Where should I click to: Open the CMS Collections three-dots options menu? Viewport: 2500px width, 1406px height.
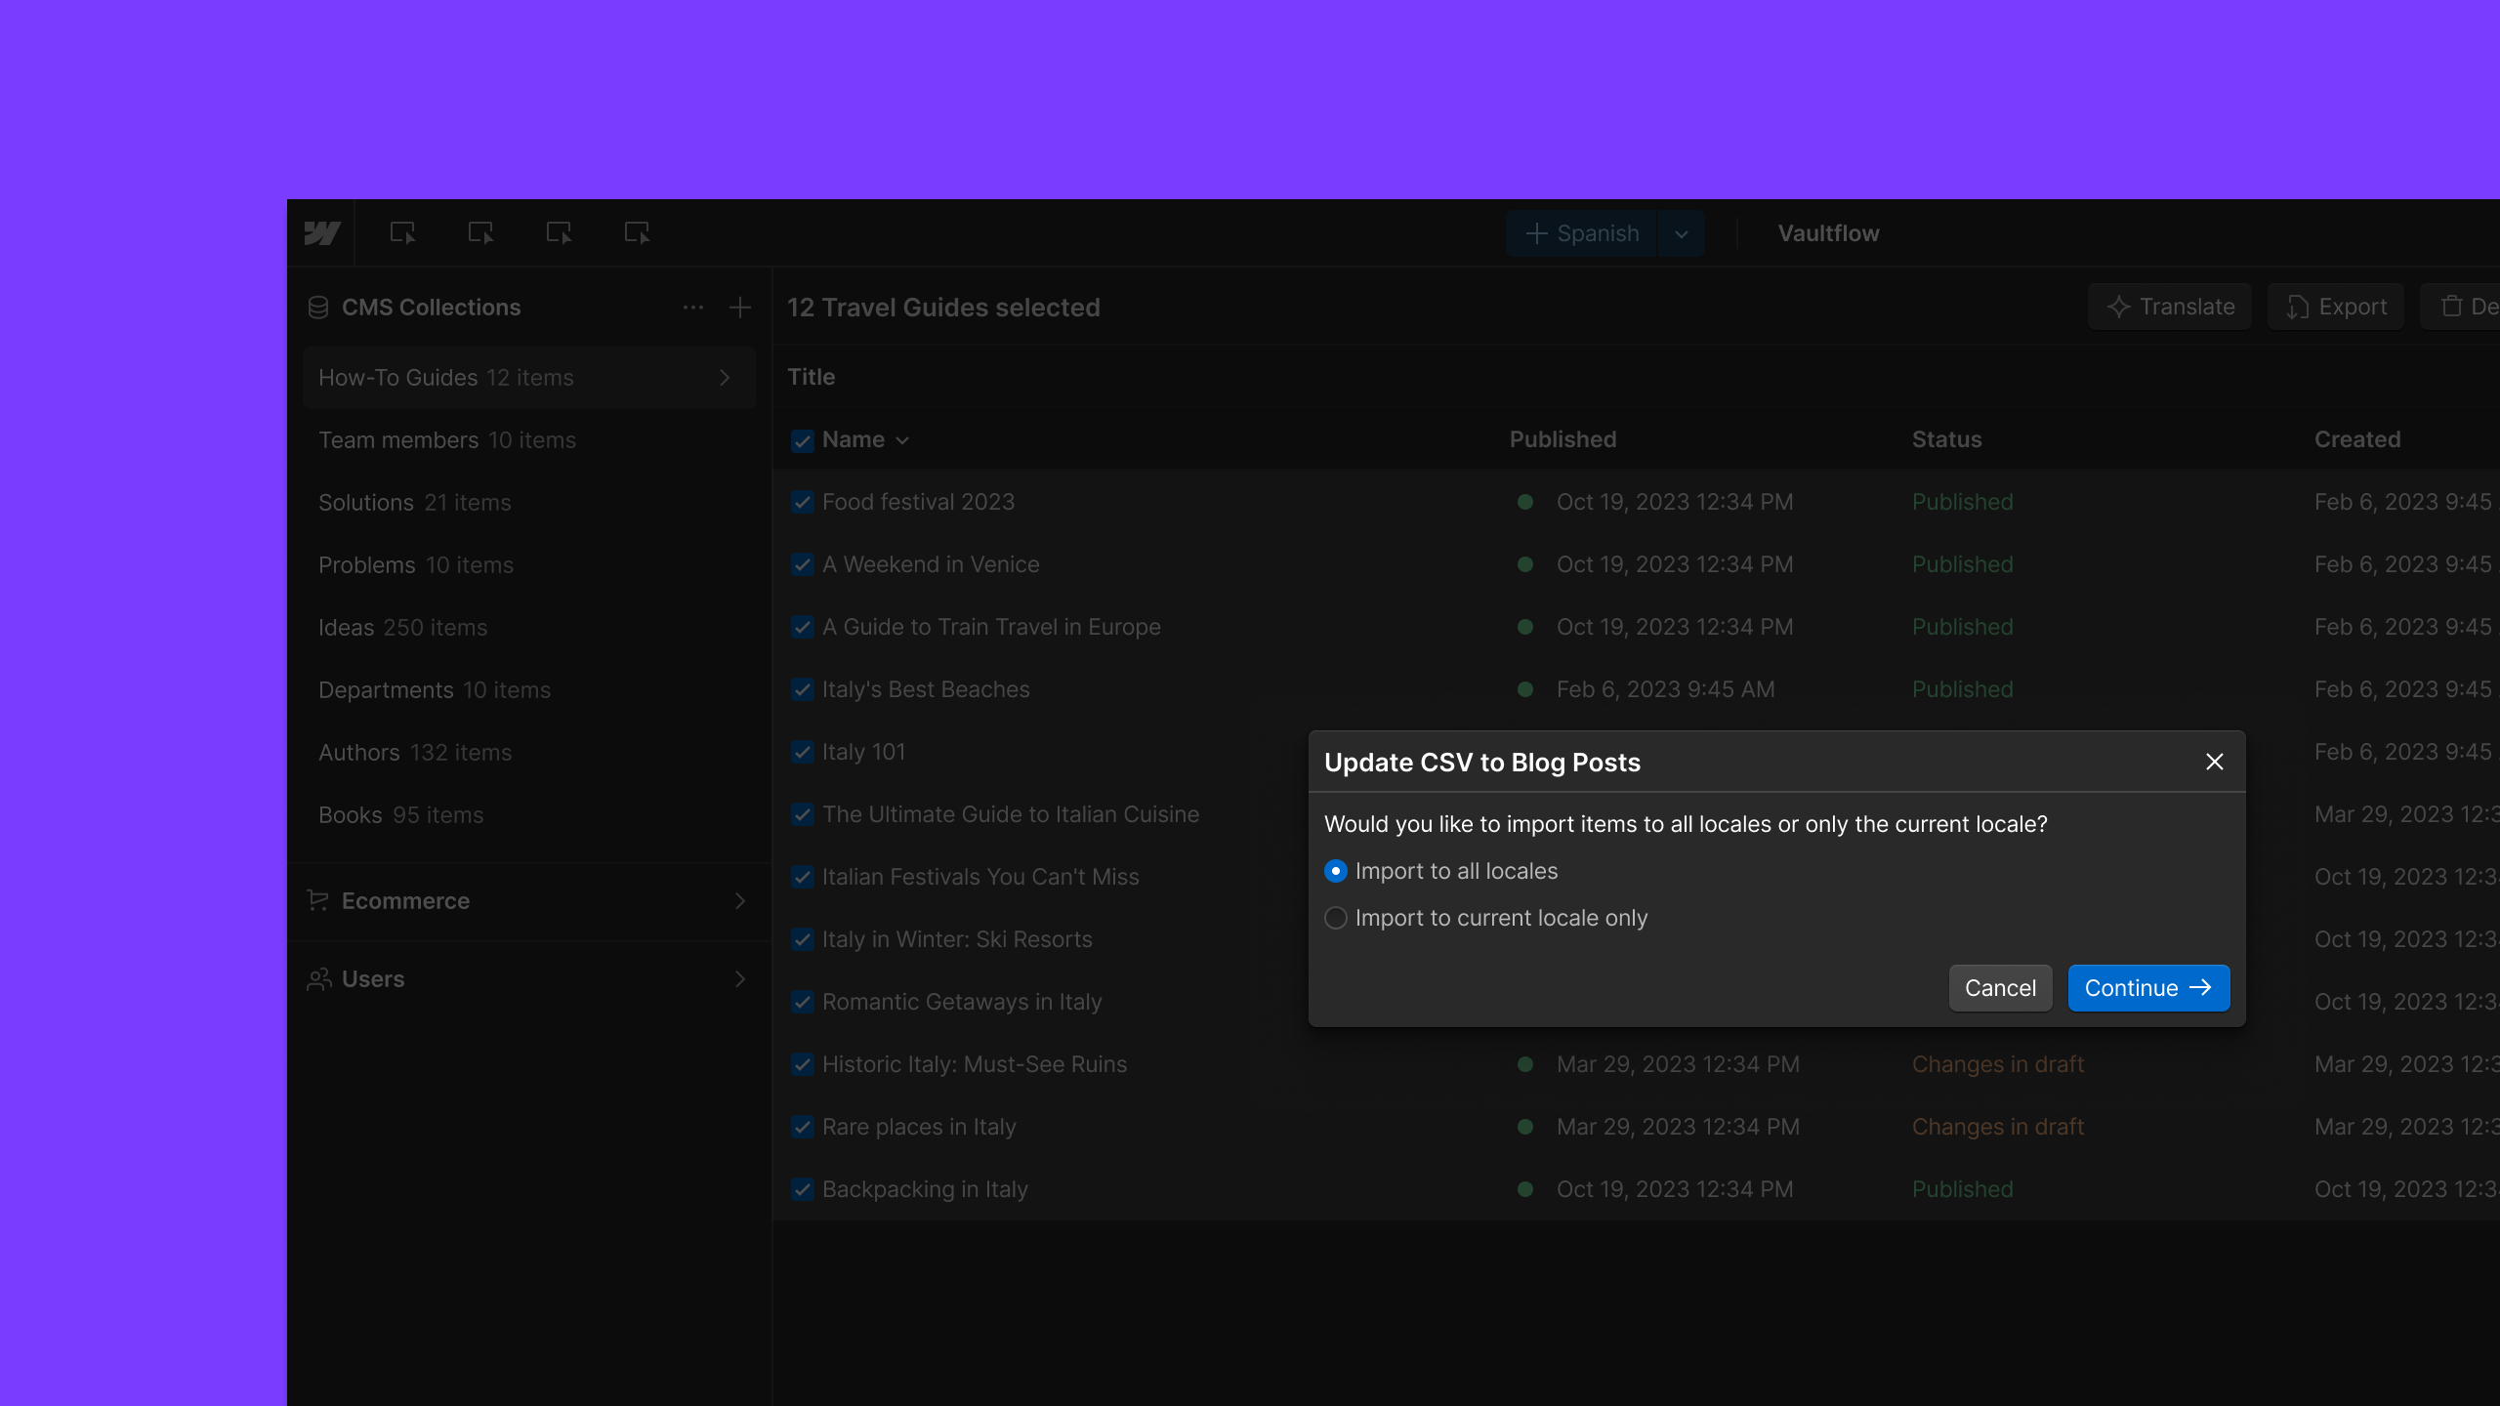pyautogui.click(x=693, y=308)
